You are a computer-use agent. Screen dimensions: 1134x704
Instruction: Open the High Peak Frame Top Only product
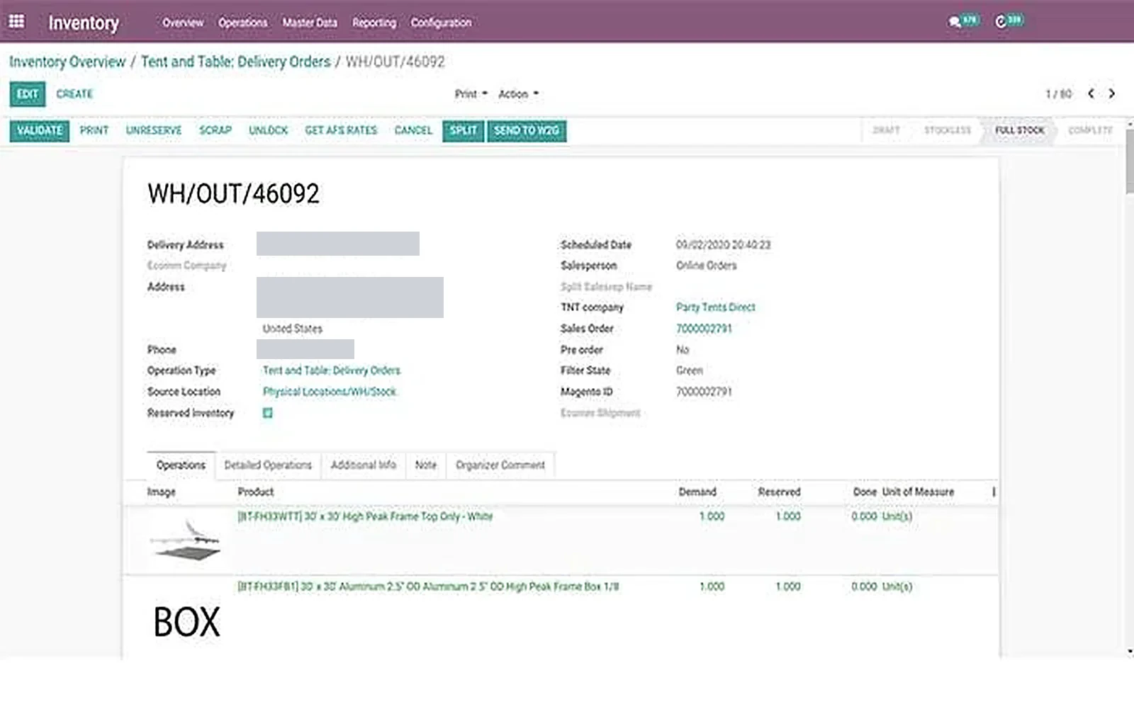click(x=365, y=516)
